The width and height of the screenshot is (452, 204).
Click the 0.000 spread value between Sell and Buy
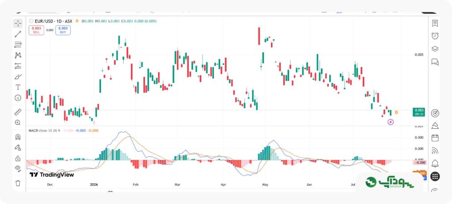pos(49,30)
